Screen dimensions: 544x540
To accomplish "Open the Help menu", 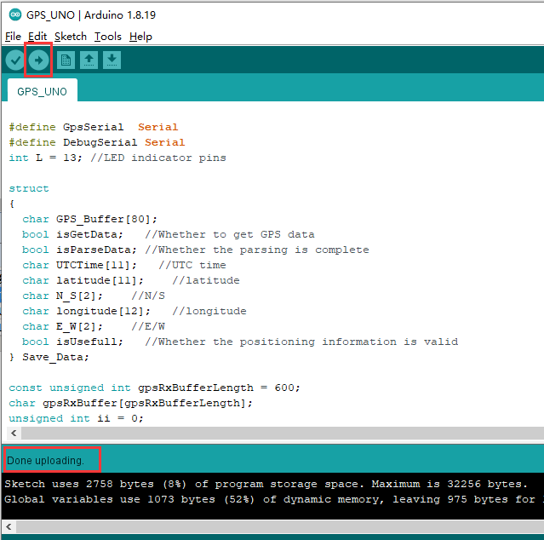I will pyautogui.click(x=140, y=37).
